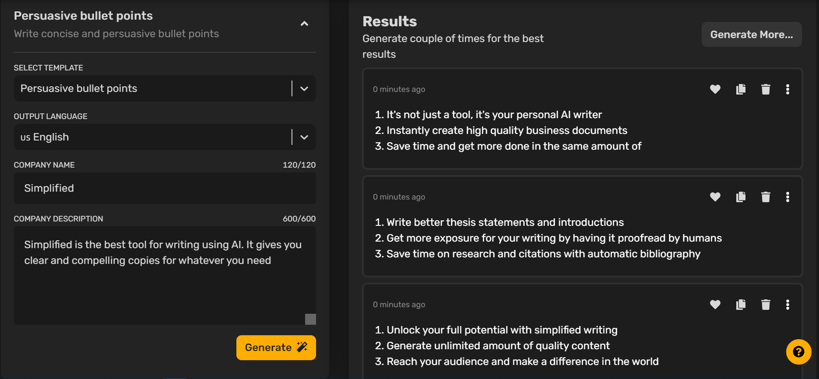Select text 'Save time and get more done in the same amount of'
Viewport: 819px width, 379px height.
coord(514,146)
